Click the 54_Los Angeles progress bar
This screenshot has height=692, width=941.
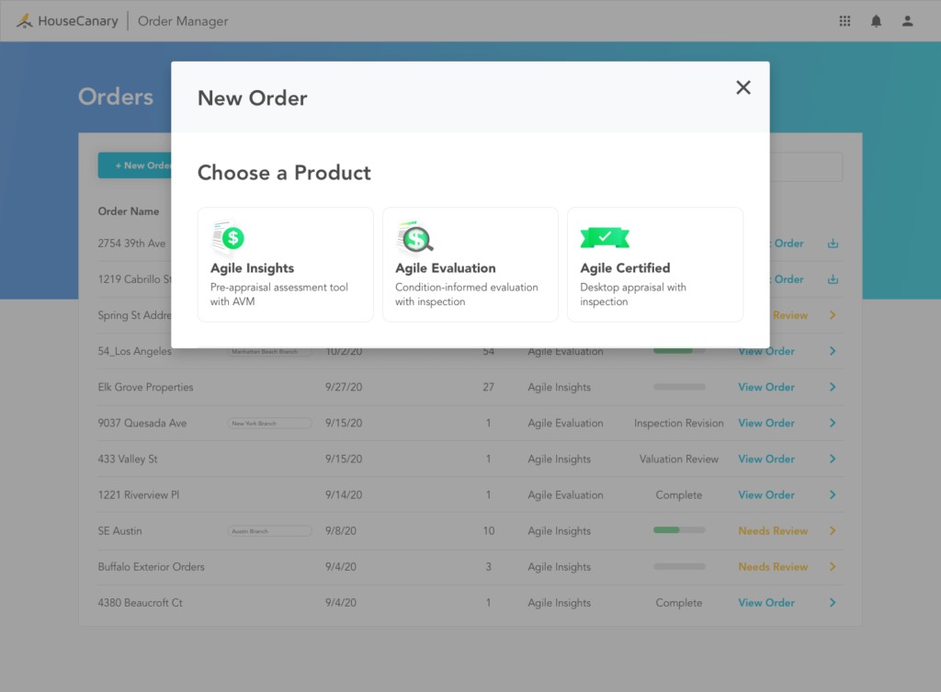pyautogui.click(x=679, y=351)
